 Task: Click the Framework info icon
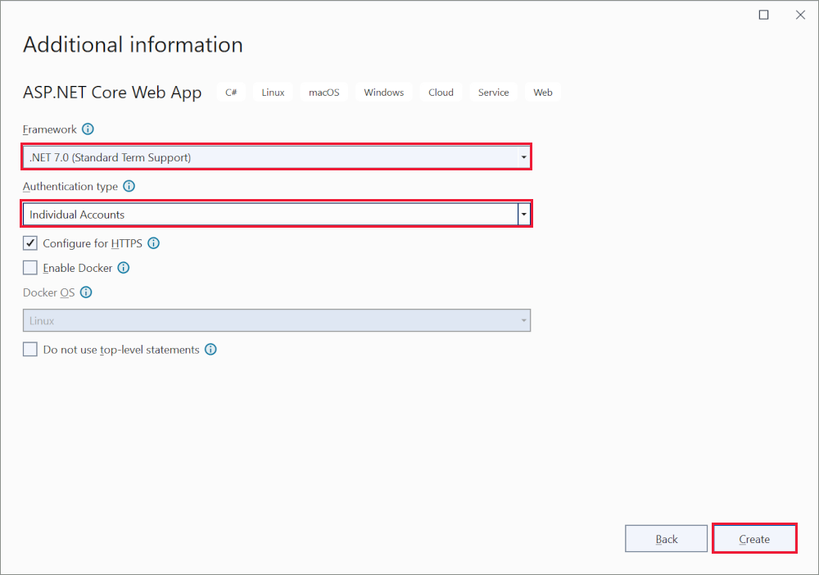(88, 129)
